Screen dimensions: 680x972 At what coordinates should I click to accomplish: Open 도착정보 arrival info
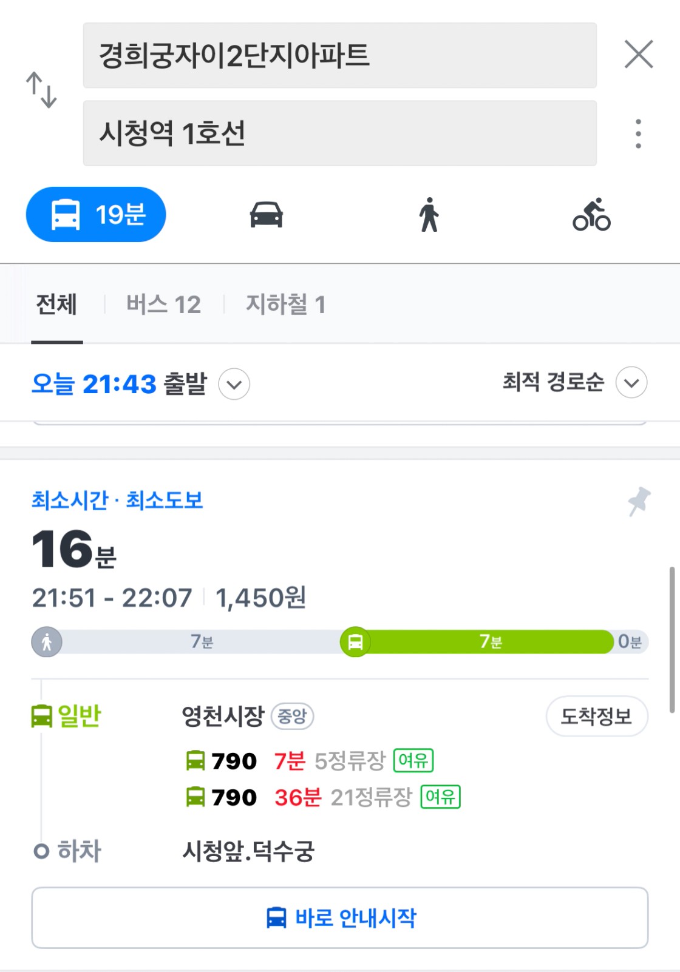coord(597,717)
